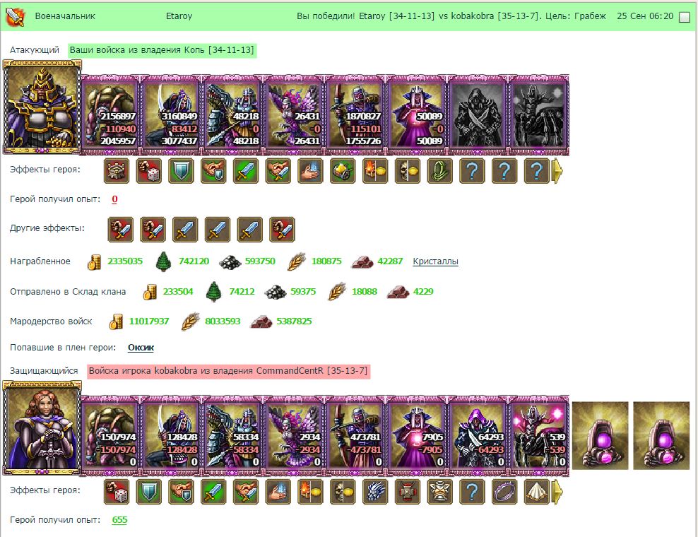Screen dimensions: 698x537
Task: Open the Кристаллы link in looted resources
Action: pos(435,261)
